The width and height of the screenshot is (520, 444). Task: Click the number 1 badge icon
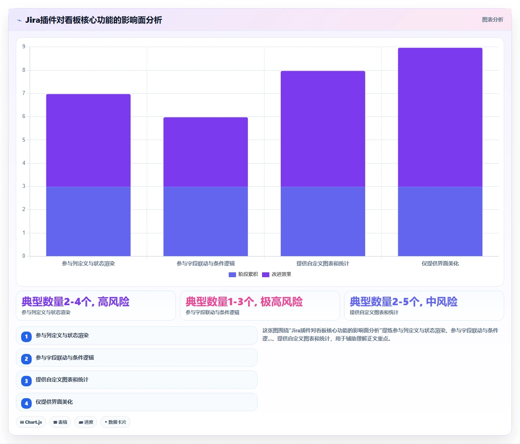click(x=26, y=336)
